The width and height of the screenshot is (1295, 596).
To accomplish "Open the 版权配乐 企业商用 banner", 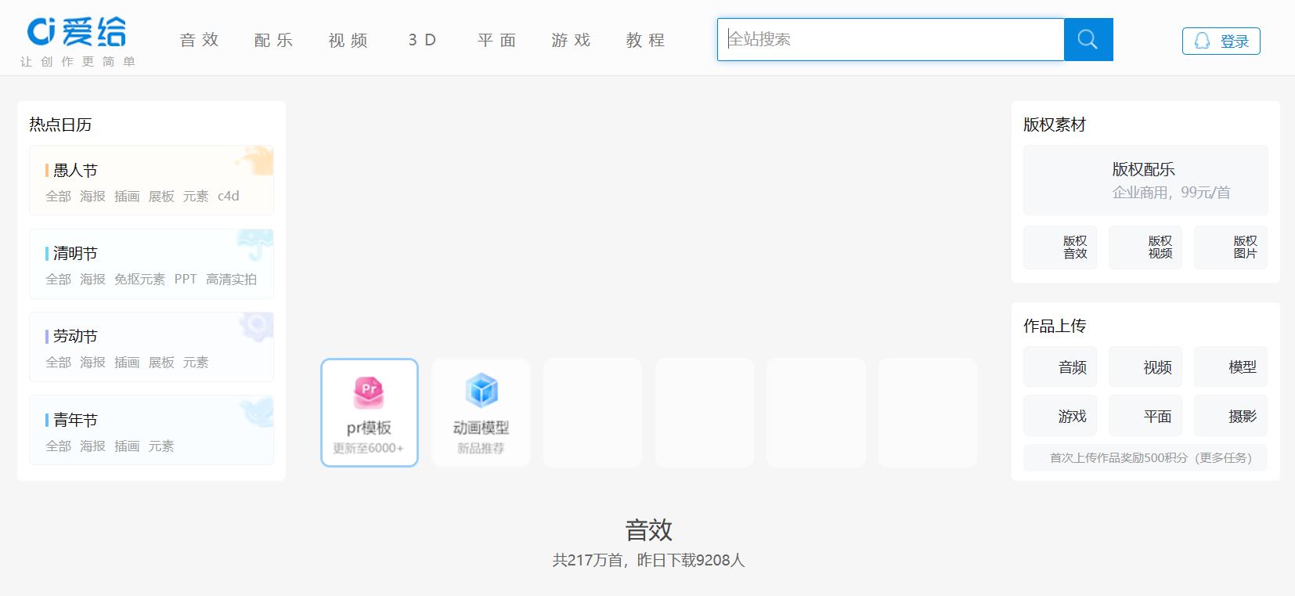I will (x=1145, y=180).
